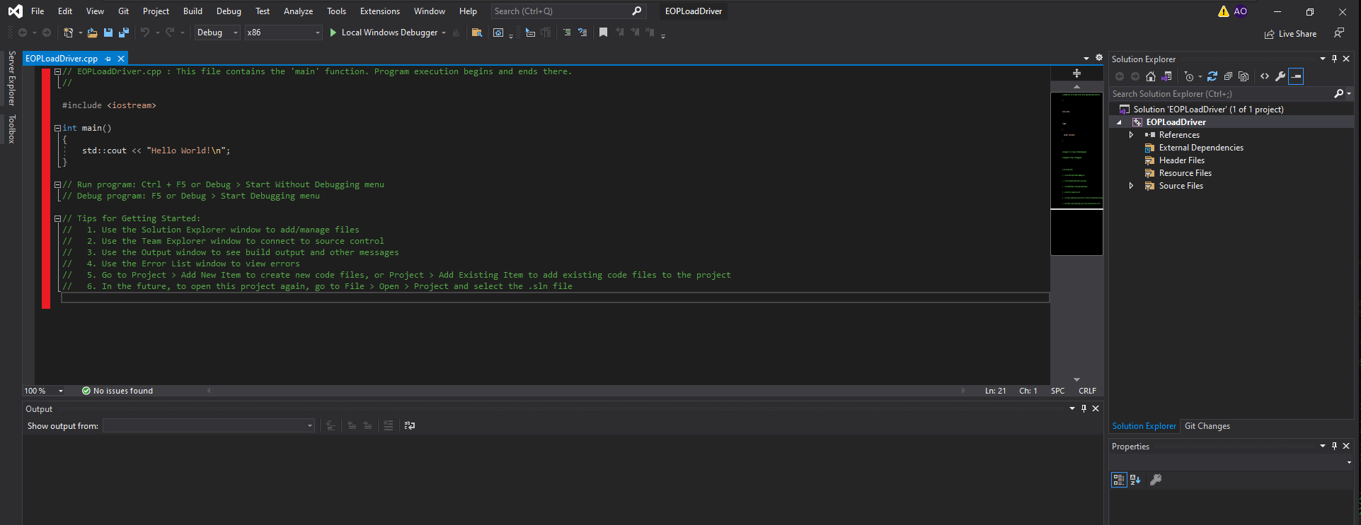Open Properties wrench in Solution Explorer toolbar

(x=1280, y=76)
